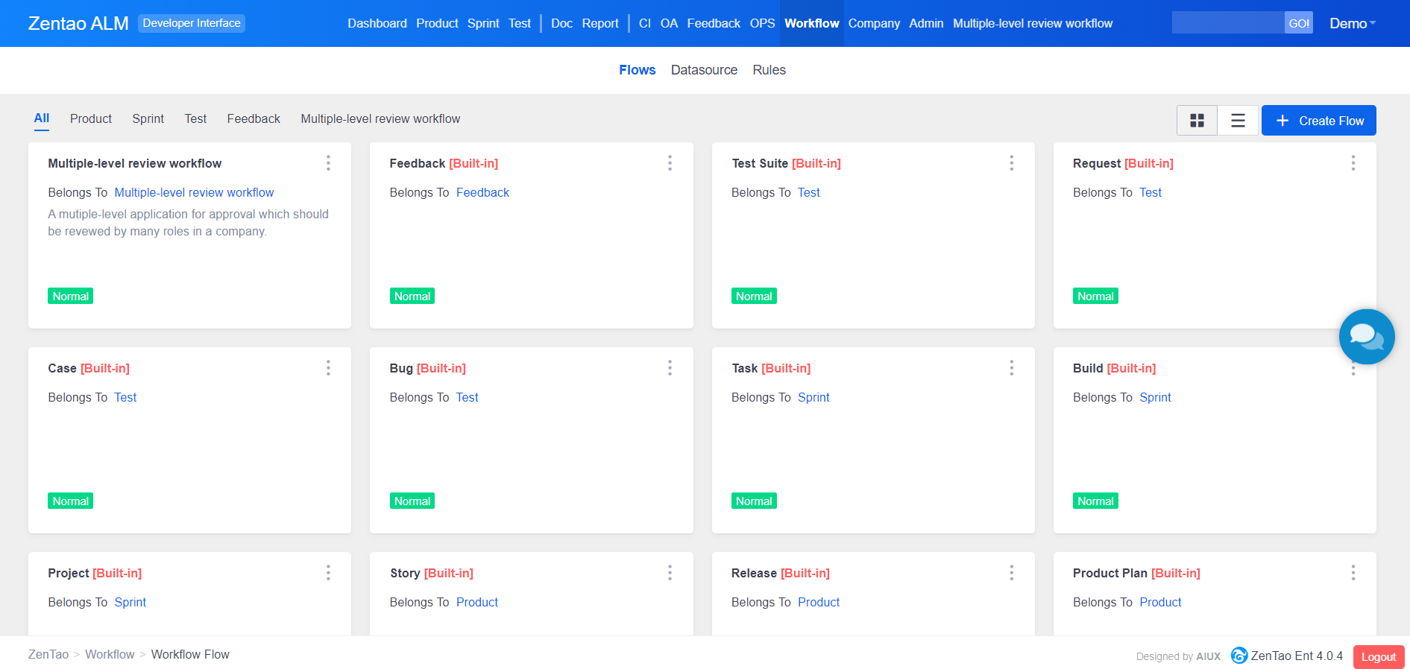
Task: Open three-dot menu on Request card
Action: click(x=1353, y=163)
